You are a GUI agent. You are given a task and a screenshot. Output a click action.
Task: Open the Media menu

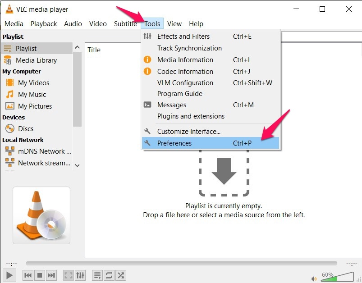pos(14,23)
